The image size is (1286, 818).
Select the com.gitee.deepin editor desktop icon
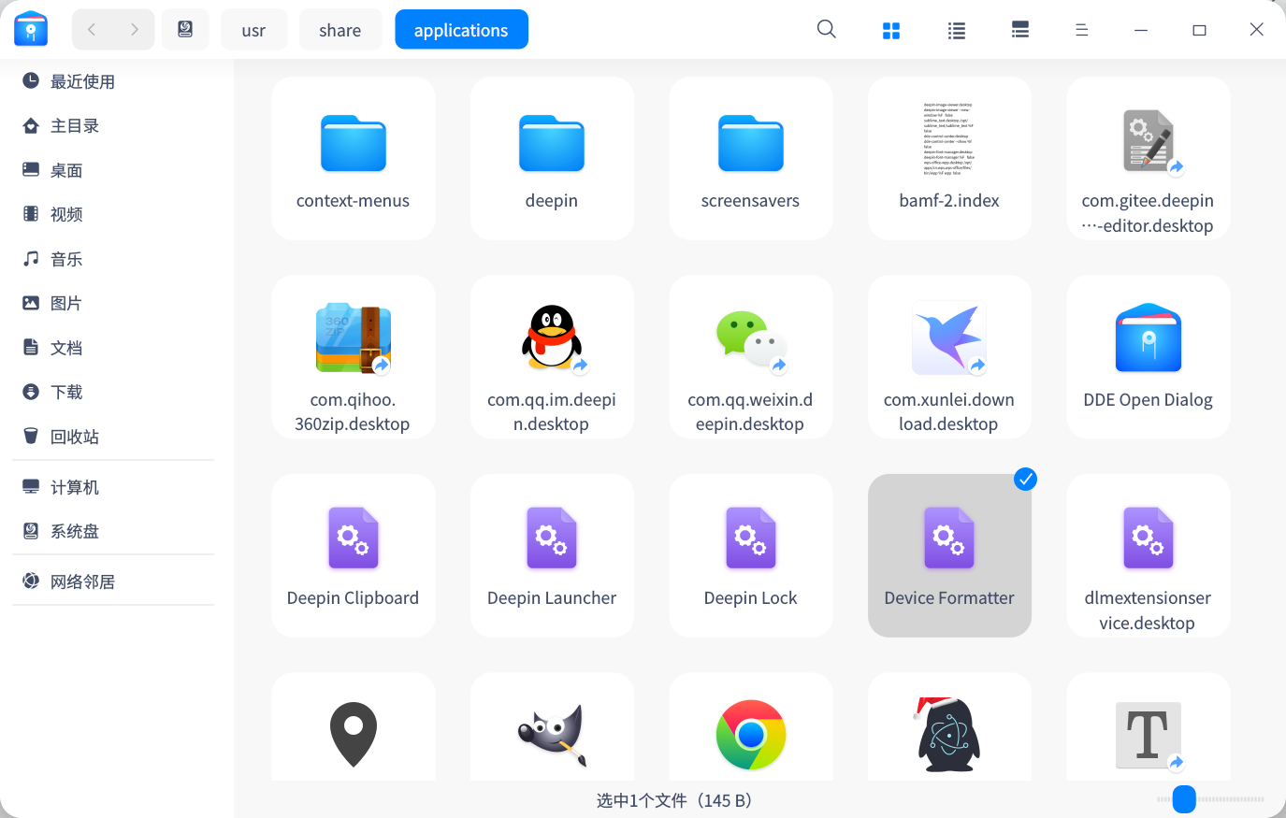1149,141
